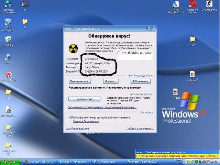Click the WinRAR archive icon named h

(25, 4)
